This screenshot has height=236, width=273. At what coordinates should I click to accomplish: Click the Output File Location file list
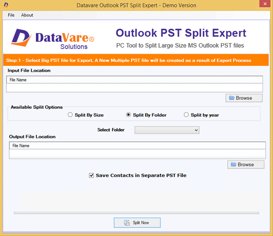[x=137, y=150]
